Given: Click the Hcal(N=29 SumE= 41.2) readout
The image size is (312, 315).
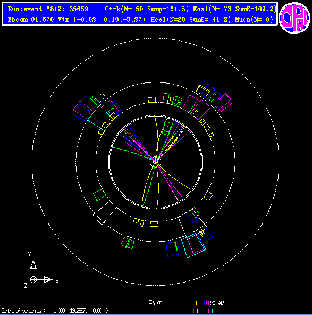Looking at the screenshot, I should click(x=191, y=20).
